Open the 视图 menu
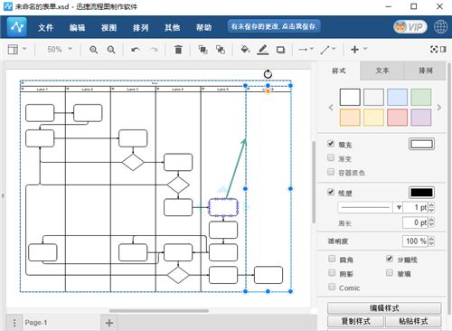 [x=109, y=28]
